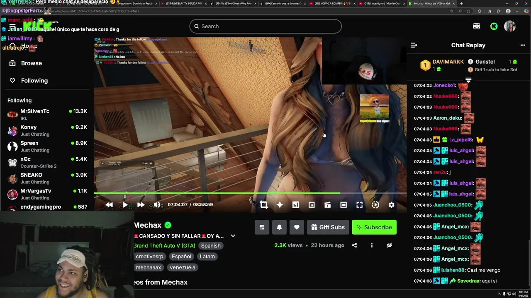
Task: Select the Spanish language tag
Action: (x=211, y=245)
